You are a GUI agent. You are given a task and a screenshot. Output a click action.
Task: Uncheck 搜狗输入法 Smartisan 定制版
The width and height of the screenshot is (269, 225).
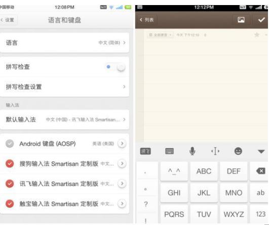(10, 163)
